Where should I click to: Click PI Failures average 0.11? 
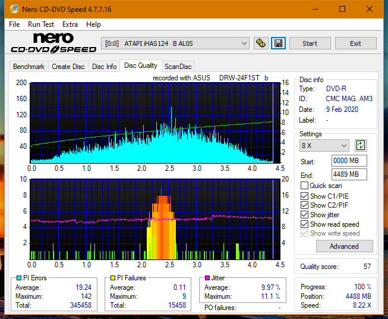179,287
